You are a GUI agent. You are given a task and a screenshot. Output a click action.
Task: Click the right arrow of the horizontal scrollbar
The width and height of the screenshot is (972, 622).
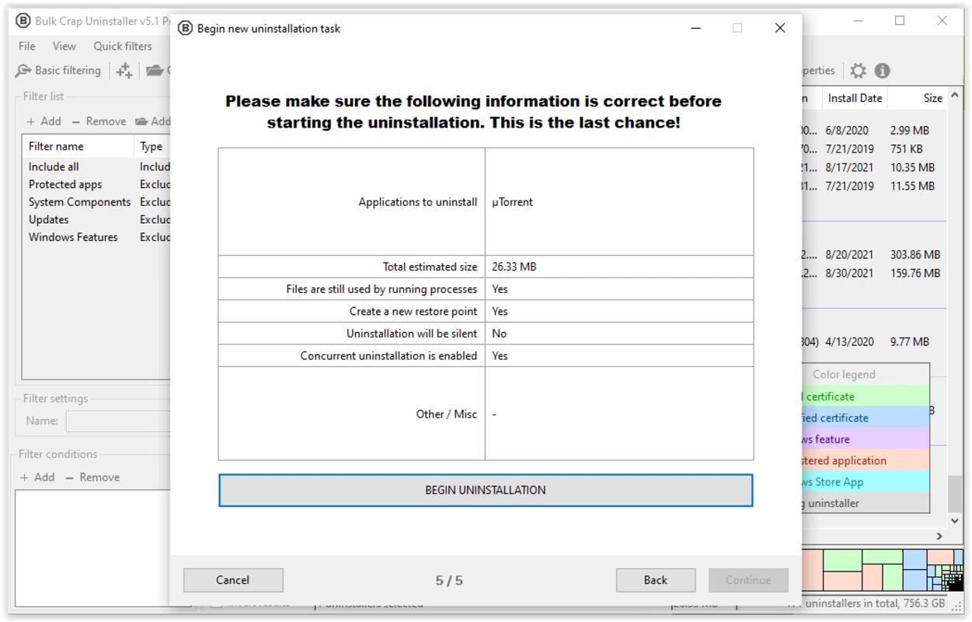click(x=939, y=536)
